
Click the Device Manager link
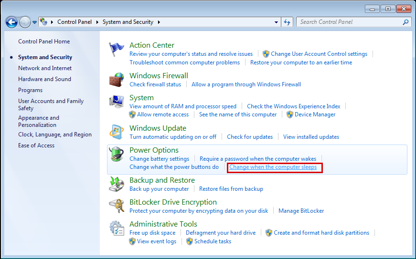click(x=315, y=114)
